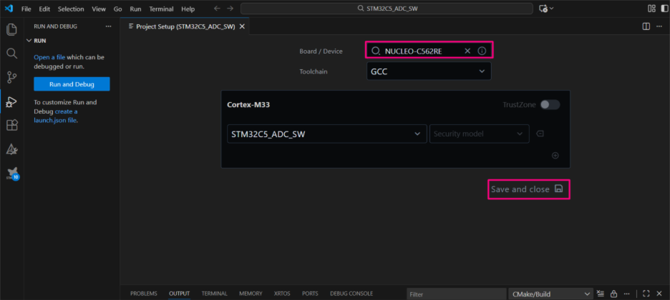Viewport: 670px width, 300px height.
Task: Open the Help menu
Action: 188,9
